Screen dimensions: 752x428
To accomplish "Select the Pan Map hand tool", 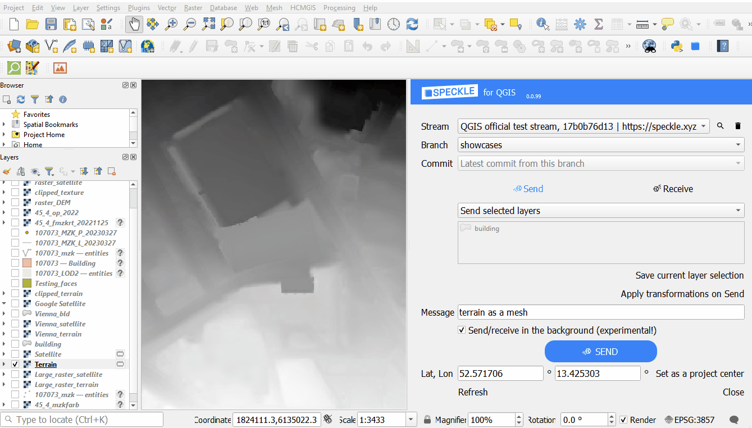I will point(134,24).
